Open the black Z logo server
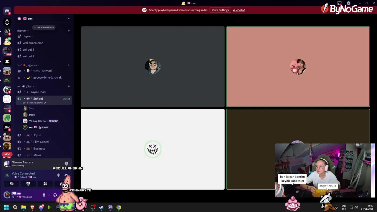This screenshot has width=377, height=212. [7, 62]
